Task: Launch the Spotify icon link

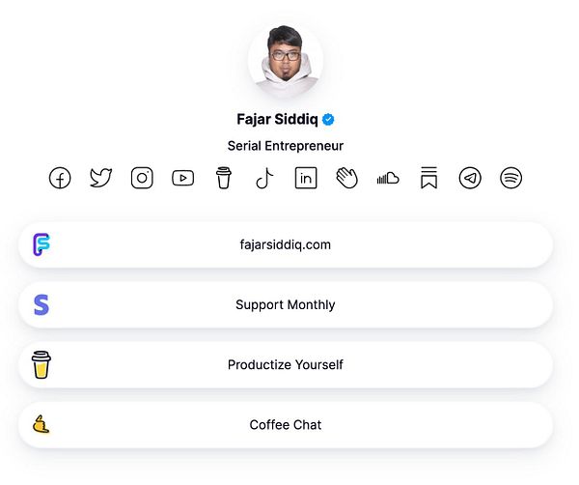Action: [x=510, y=178]
